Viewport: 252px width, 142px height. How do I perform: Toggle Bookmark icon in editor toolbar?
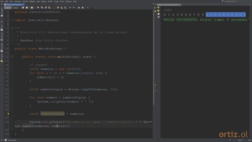coord(65,8)
